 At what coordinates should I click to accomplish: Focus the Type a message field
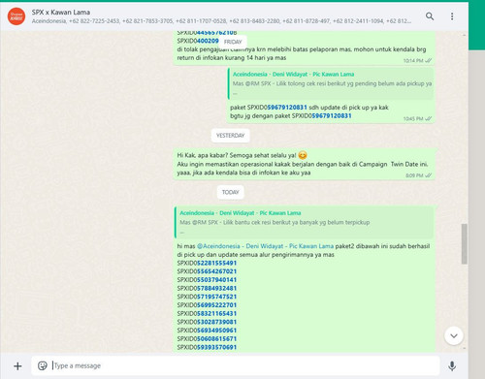pyautogui.click(x=236, y=365)
